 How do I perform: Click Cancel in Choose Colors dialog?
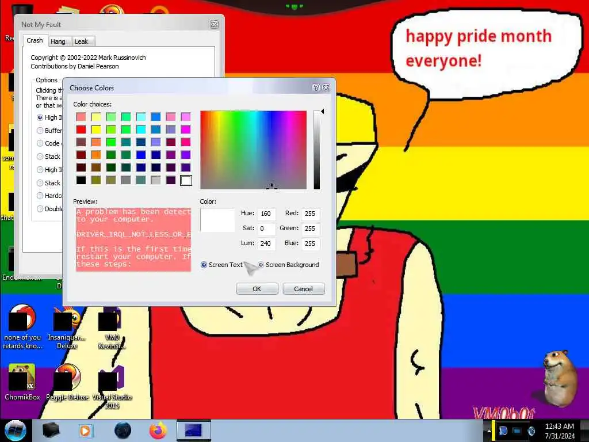click(303, 289)
